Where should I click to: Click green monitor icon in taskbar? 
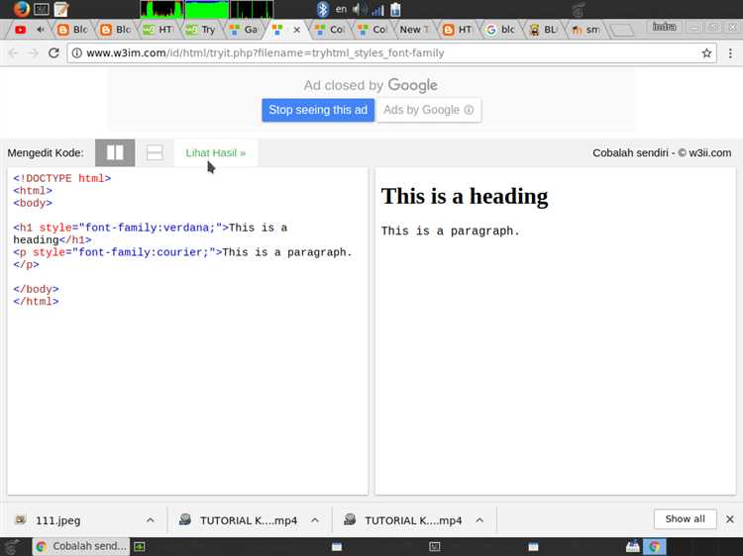click(140, 546)
